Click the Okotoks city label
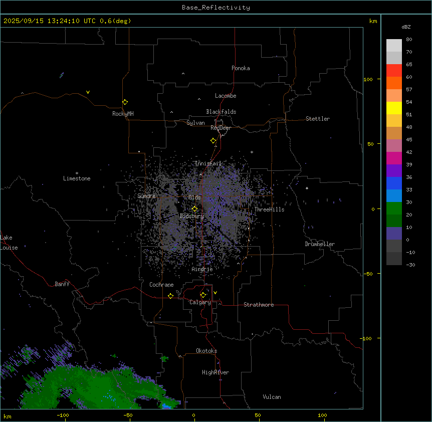This screenshot has width=432, height=422. (x=206, y=351)
